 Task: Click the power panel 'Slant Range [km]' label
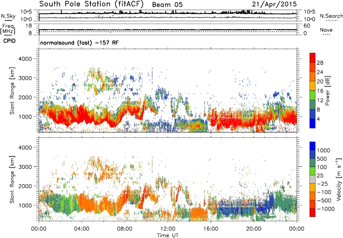[x=12, y=91]
